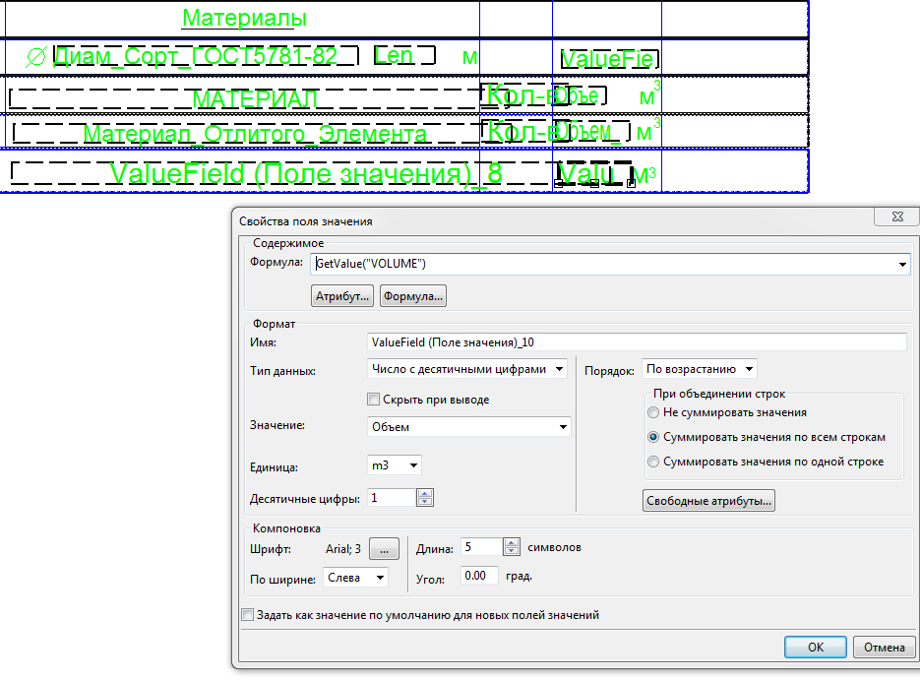920x681 pixels.
Task: Expand the 'Значение' dropdown showing Объем
Action: pos(467,427)
